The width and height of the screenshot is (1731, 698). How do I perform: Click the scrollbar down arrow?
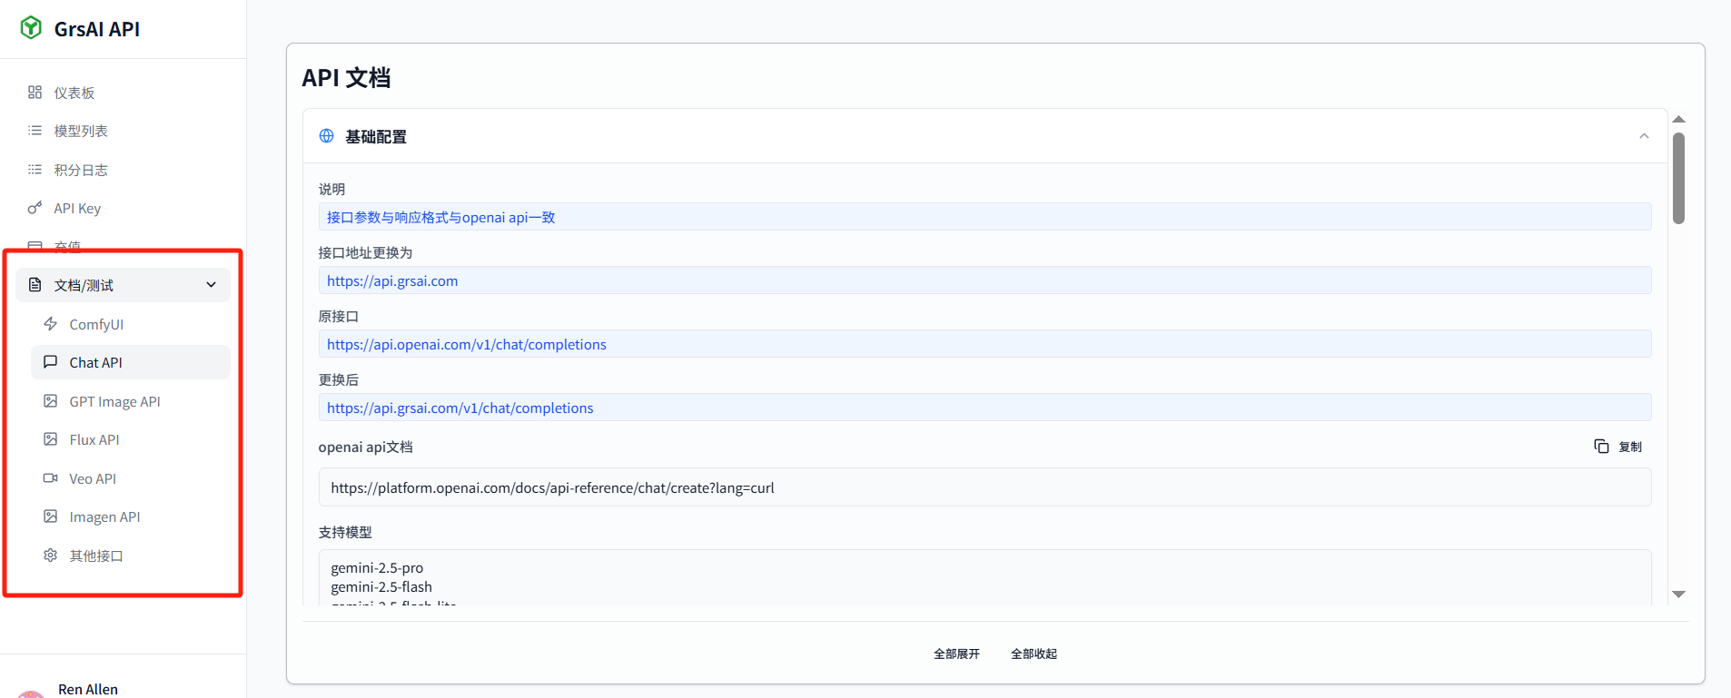1679,595
